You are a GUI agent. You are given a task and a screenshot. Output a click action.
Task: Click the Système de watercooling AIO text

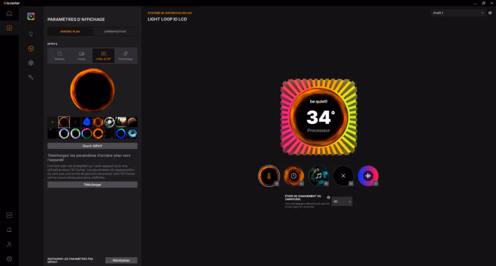170,13
